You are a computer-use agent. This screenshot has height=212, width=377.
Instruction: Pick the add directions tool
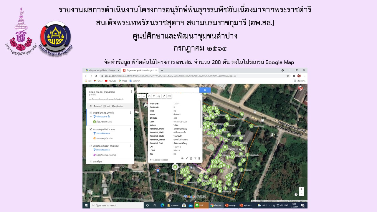(x=164, y=96)
